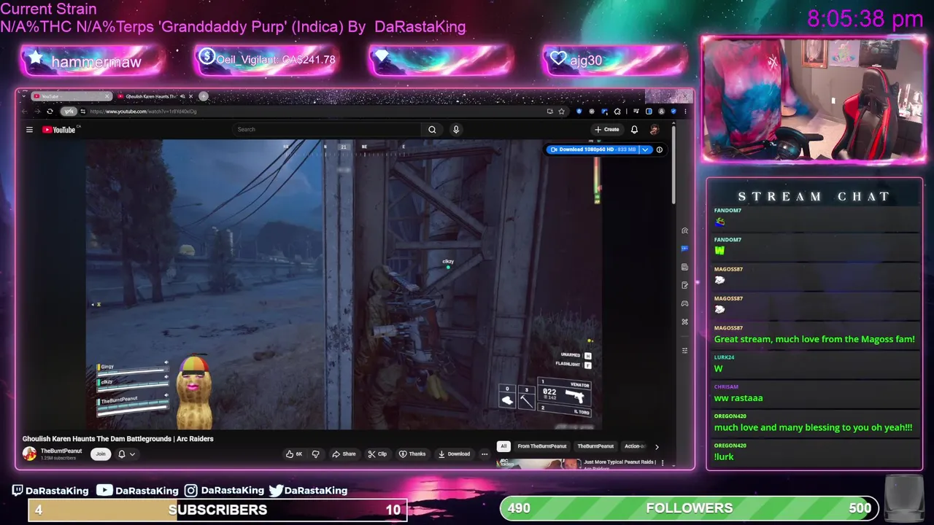Click the ajg30 heart banner
Viewport: 934px width, 525px height.
click(614, 61)
